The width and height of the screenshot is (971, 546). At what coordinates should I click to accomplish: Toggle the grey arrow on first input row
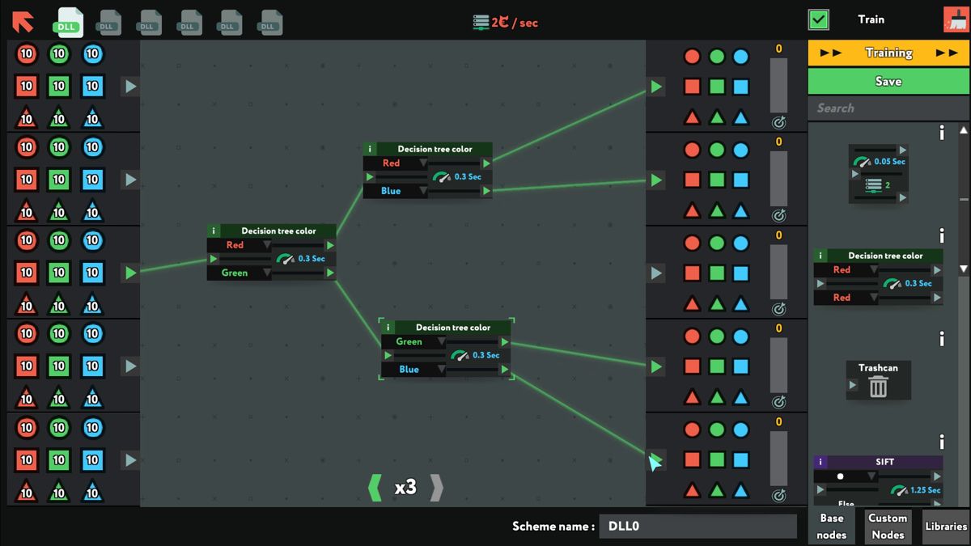(x=130, y=87)
